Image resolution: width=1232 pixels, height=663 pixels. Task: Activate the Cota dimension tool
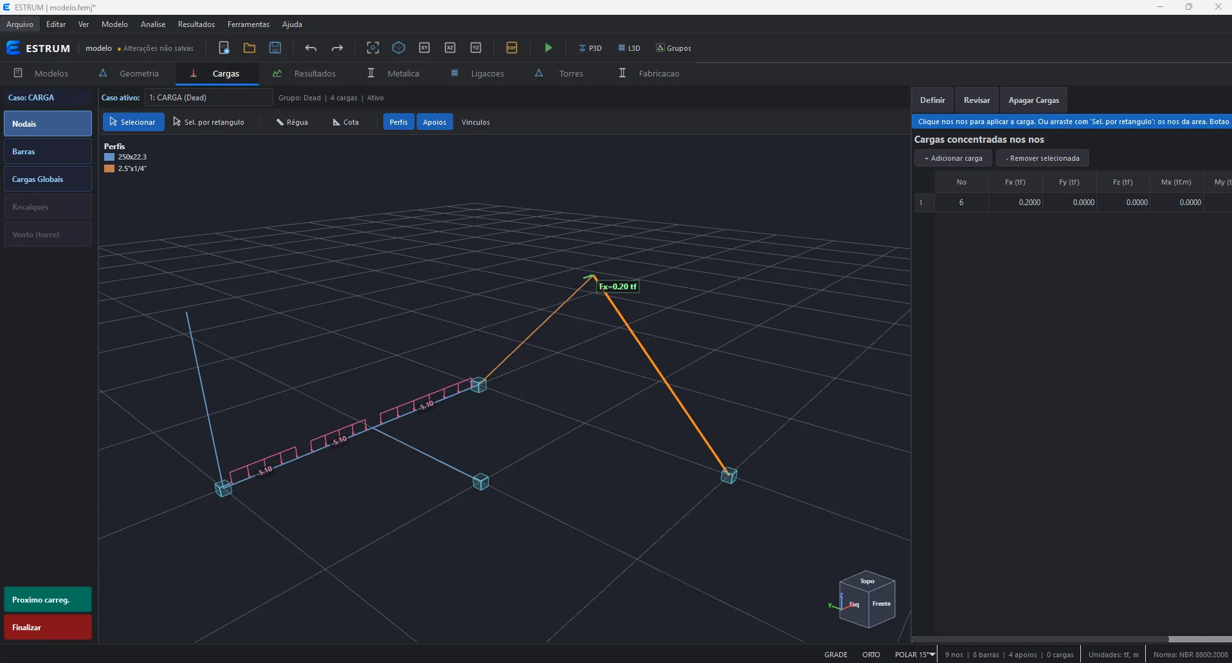click(x=346, y=122)
